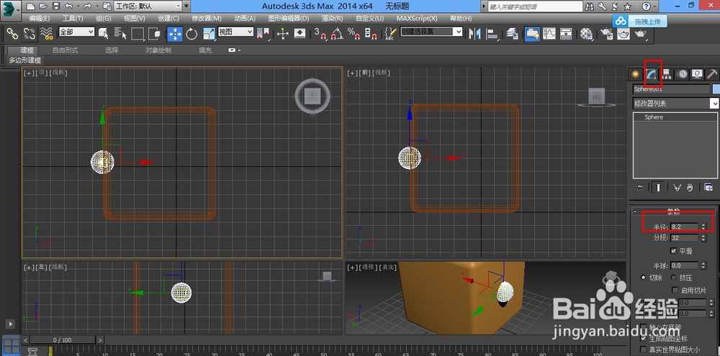Open the 工作区: 默认 workspace dropdown
Viewport: 720px width, 356px height.
pyautogui.click(x=148, y=6)
